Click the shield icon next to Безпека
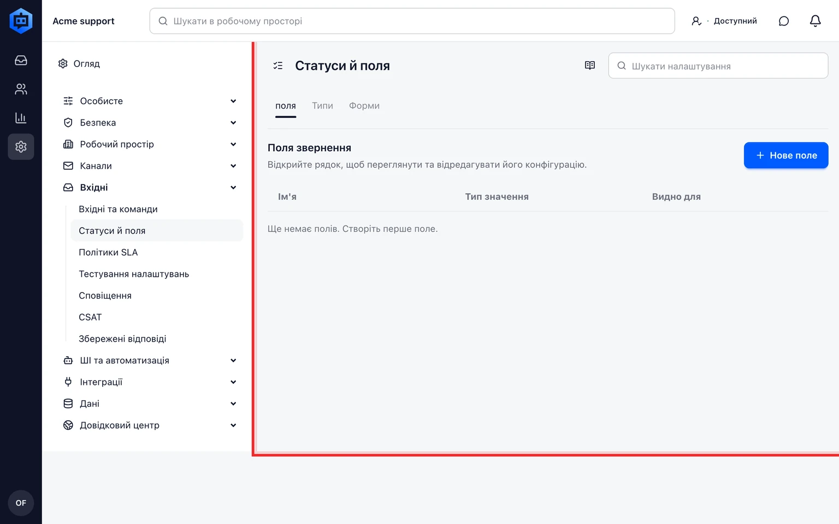 pyautogui.click(x=68, y=123)
